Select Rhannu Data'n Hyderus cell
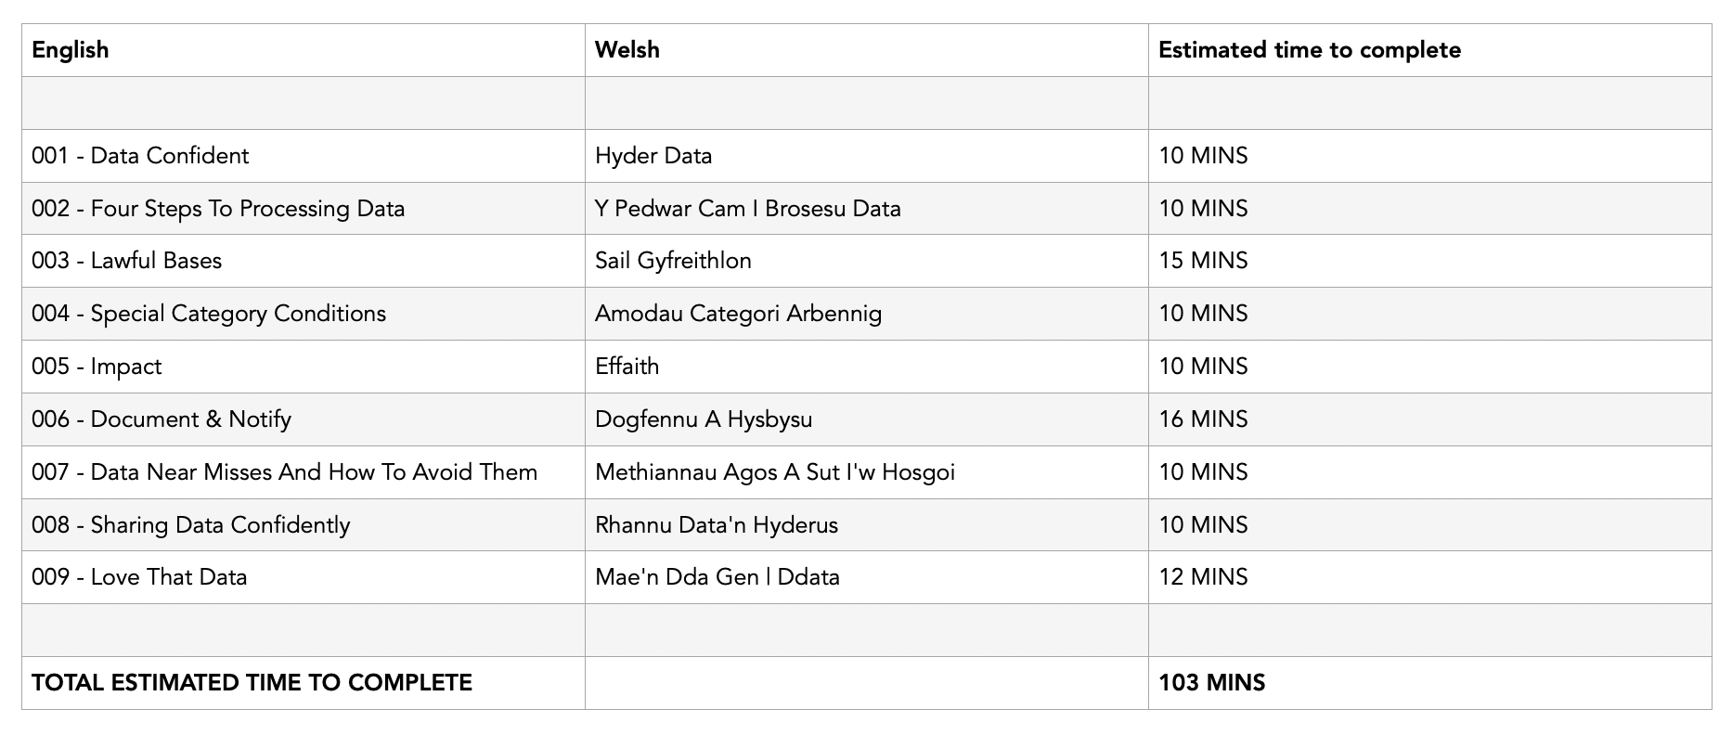This screenshot has height=735, width=1732. pos(867,525)
